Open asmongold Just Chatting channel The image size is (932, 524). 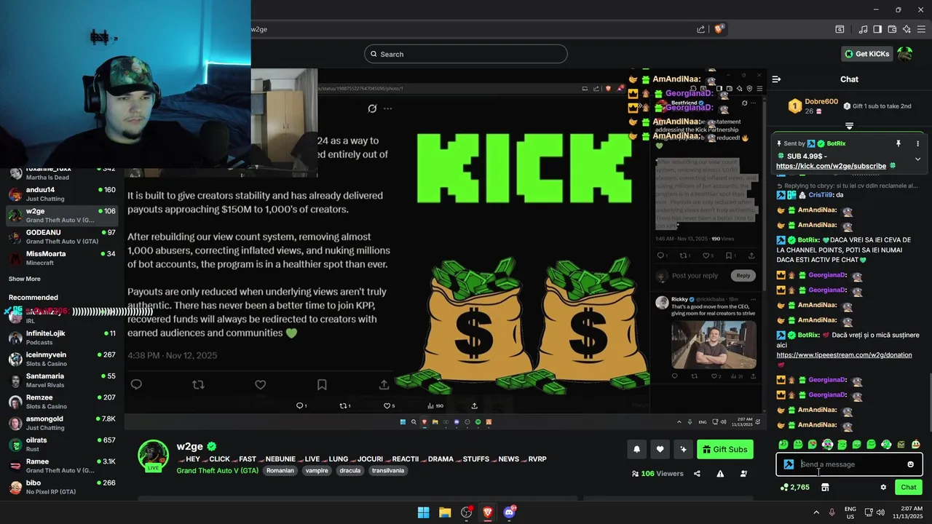pos(62,423)
